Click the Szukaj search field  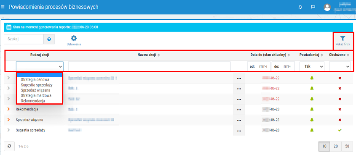click(x=24, y=39)
